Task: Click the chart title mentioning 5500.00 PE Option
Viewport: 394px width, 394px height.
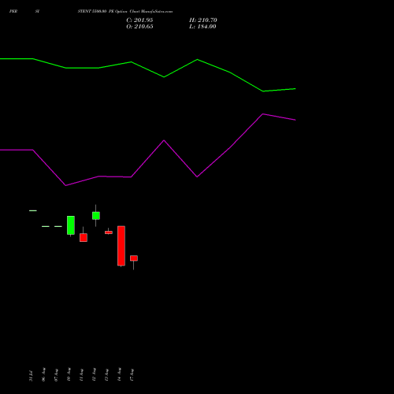Action: click(x=125, y=11)
